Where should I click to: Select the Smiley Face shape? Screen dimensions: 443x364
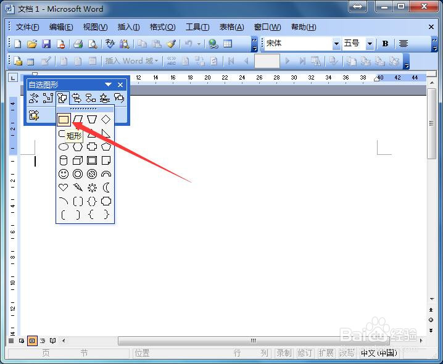(x=64, y=174)
